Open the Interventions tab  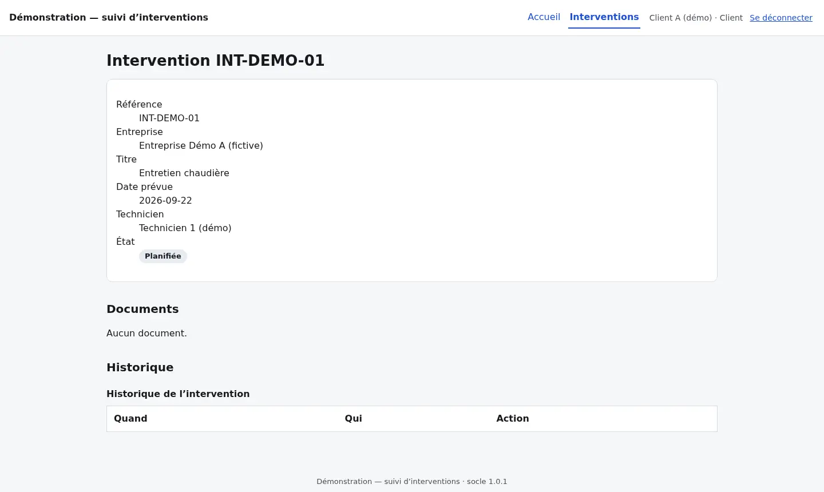pos(604,17)
